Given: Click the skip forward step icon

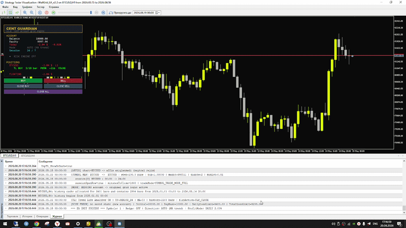Looking at the screenshot, I should tap(104, 12).
